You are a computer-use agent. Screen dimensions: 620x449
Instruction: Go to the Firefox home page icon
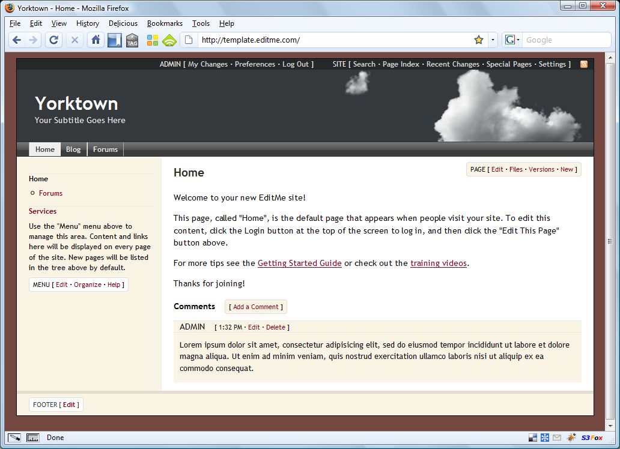pyautogui.click(x=95, y=40)
